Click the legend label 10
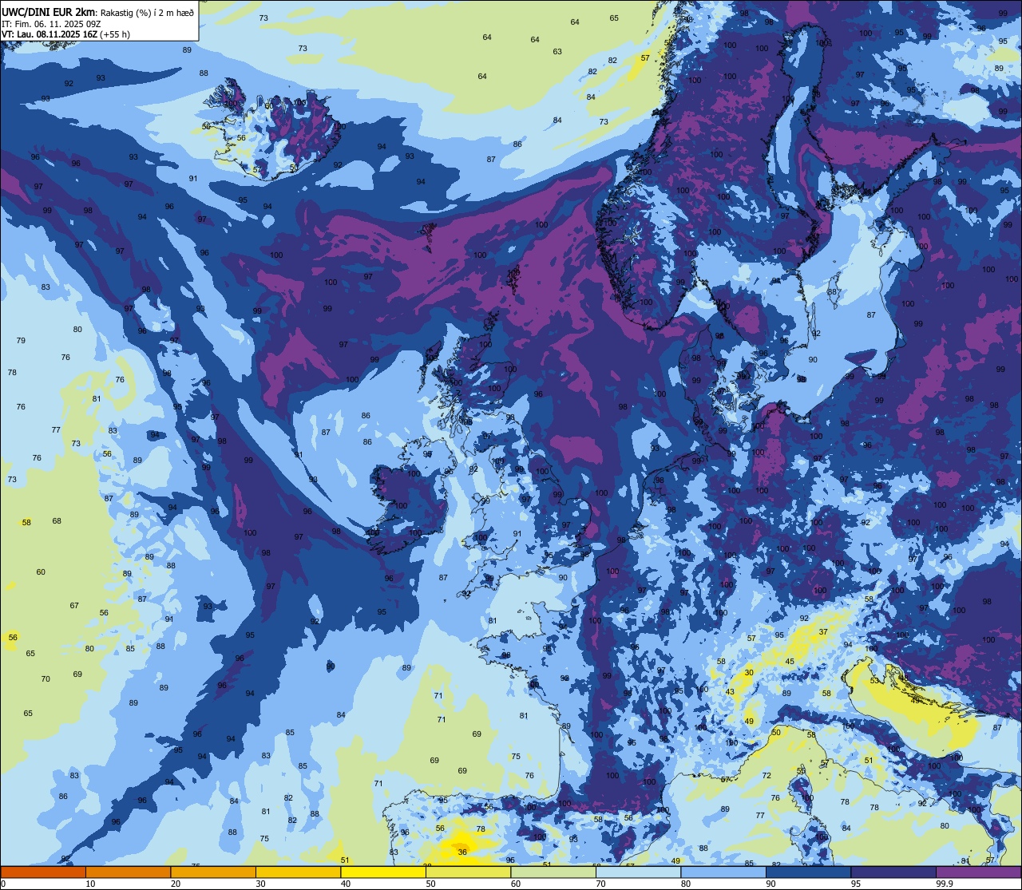1022x890 pixels. [x=90, y=884]
